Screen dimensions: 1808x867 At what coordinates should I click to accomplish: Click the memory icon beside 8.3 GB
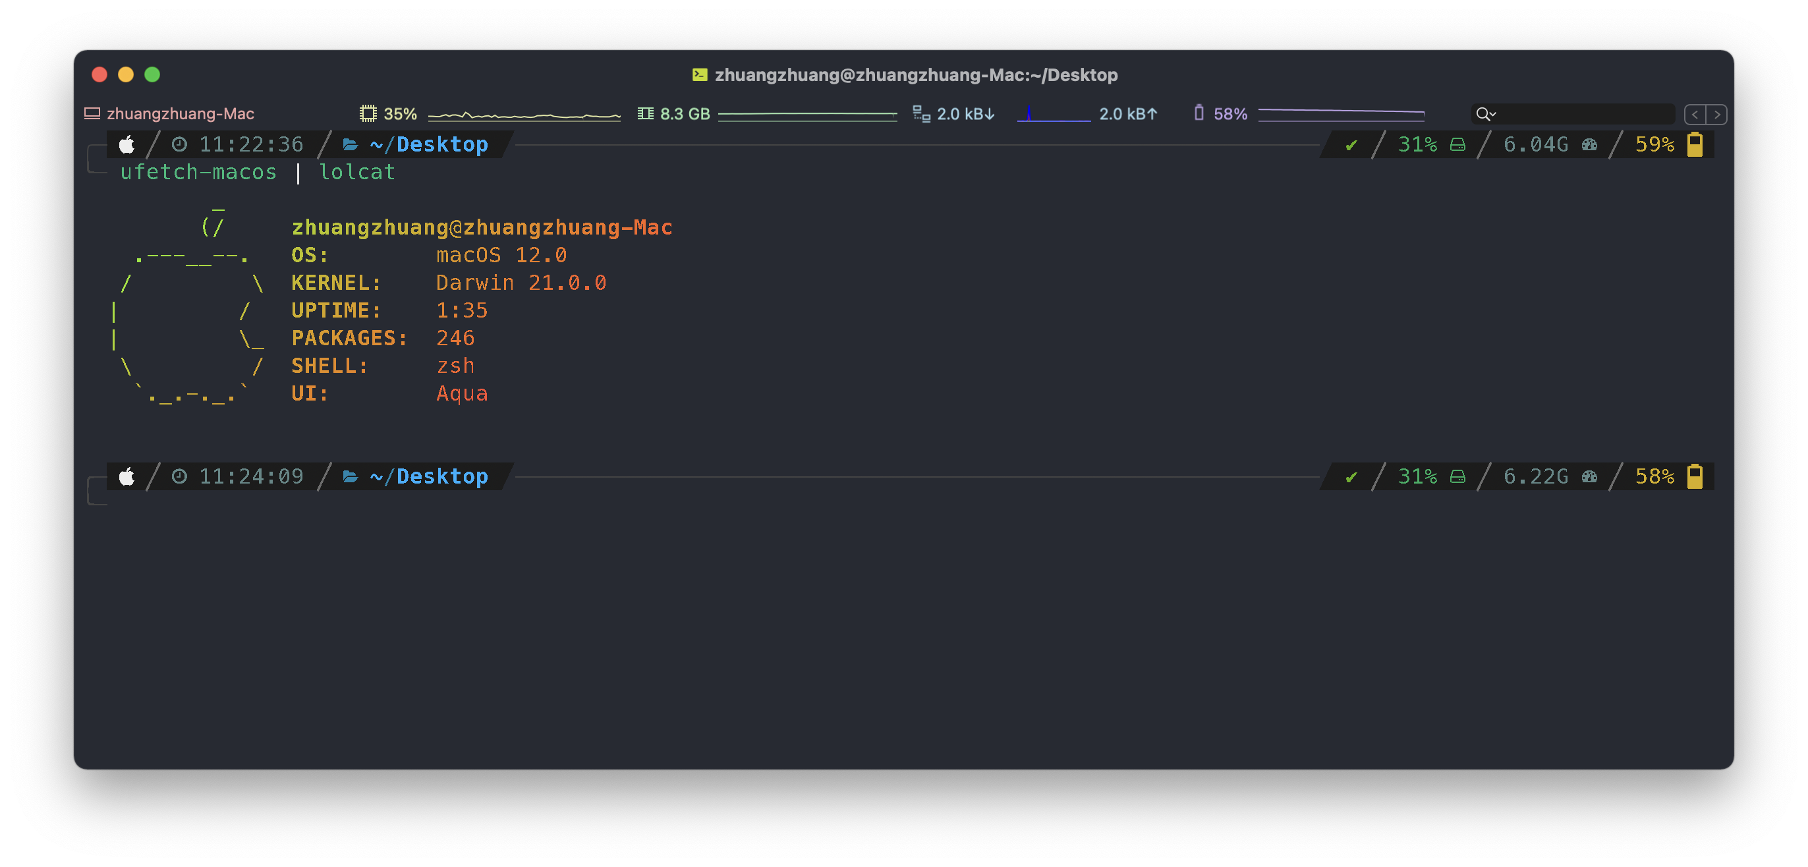(x=645, y=114)
